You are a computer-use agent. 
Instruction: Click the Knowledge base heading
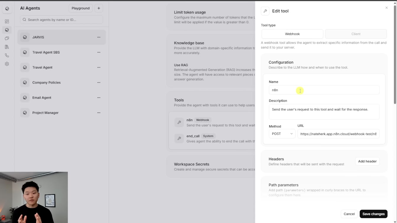(x=189, y=43)
